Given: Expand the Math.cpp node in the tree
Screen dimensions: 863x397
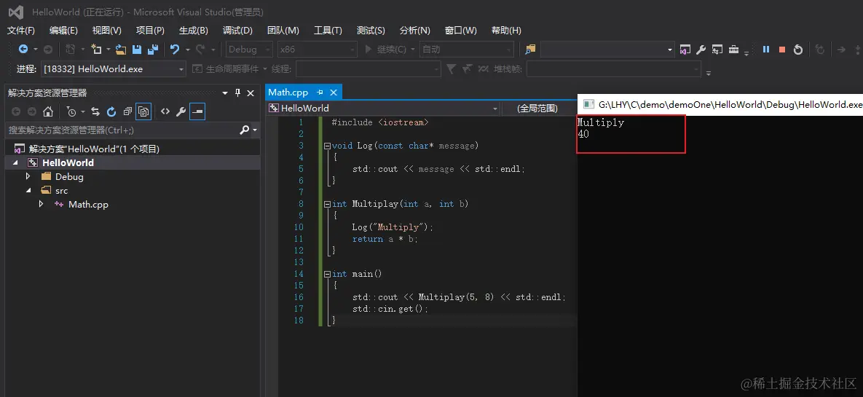Looking at the screenshot, I should click(x=42, y=204).
